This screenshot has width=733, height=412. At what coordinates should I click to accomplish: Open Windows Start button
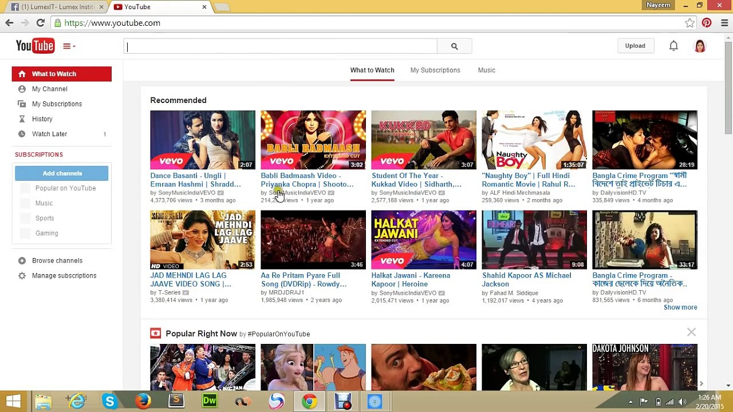point(13,402)
